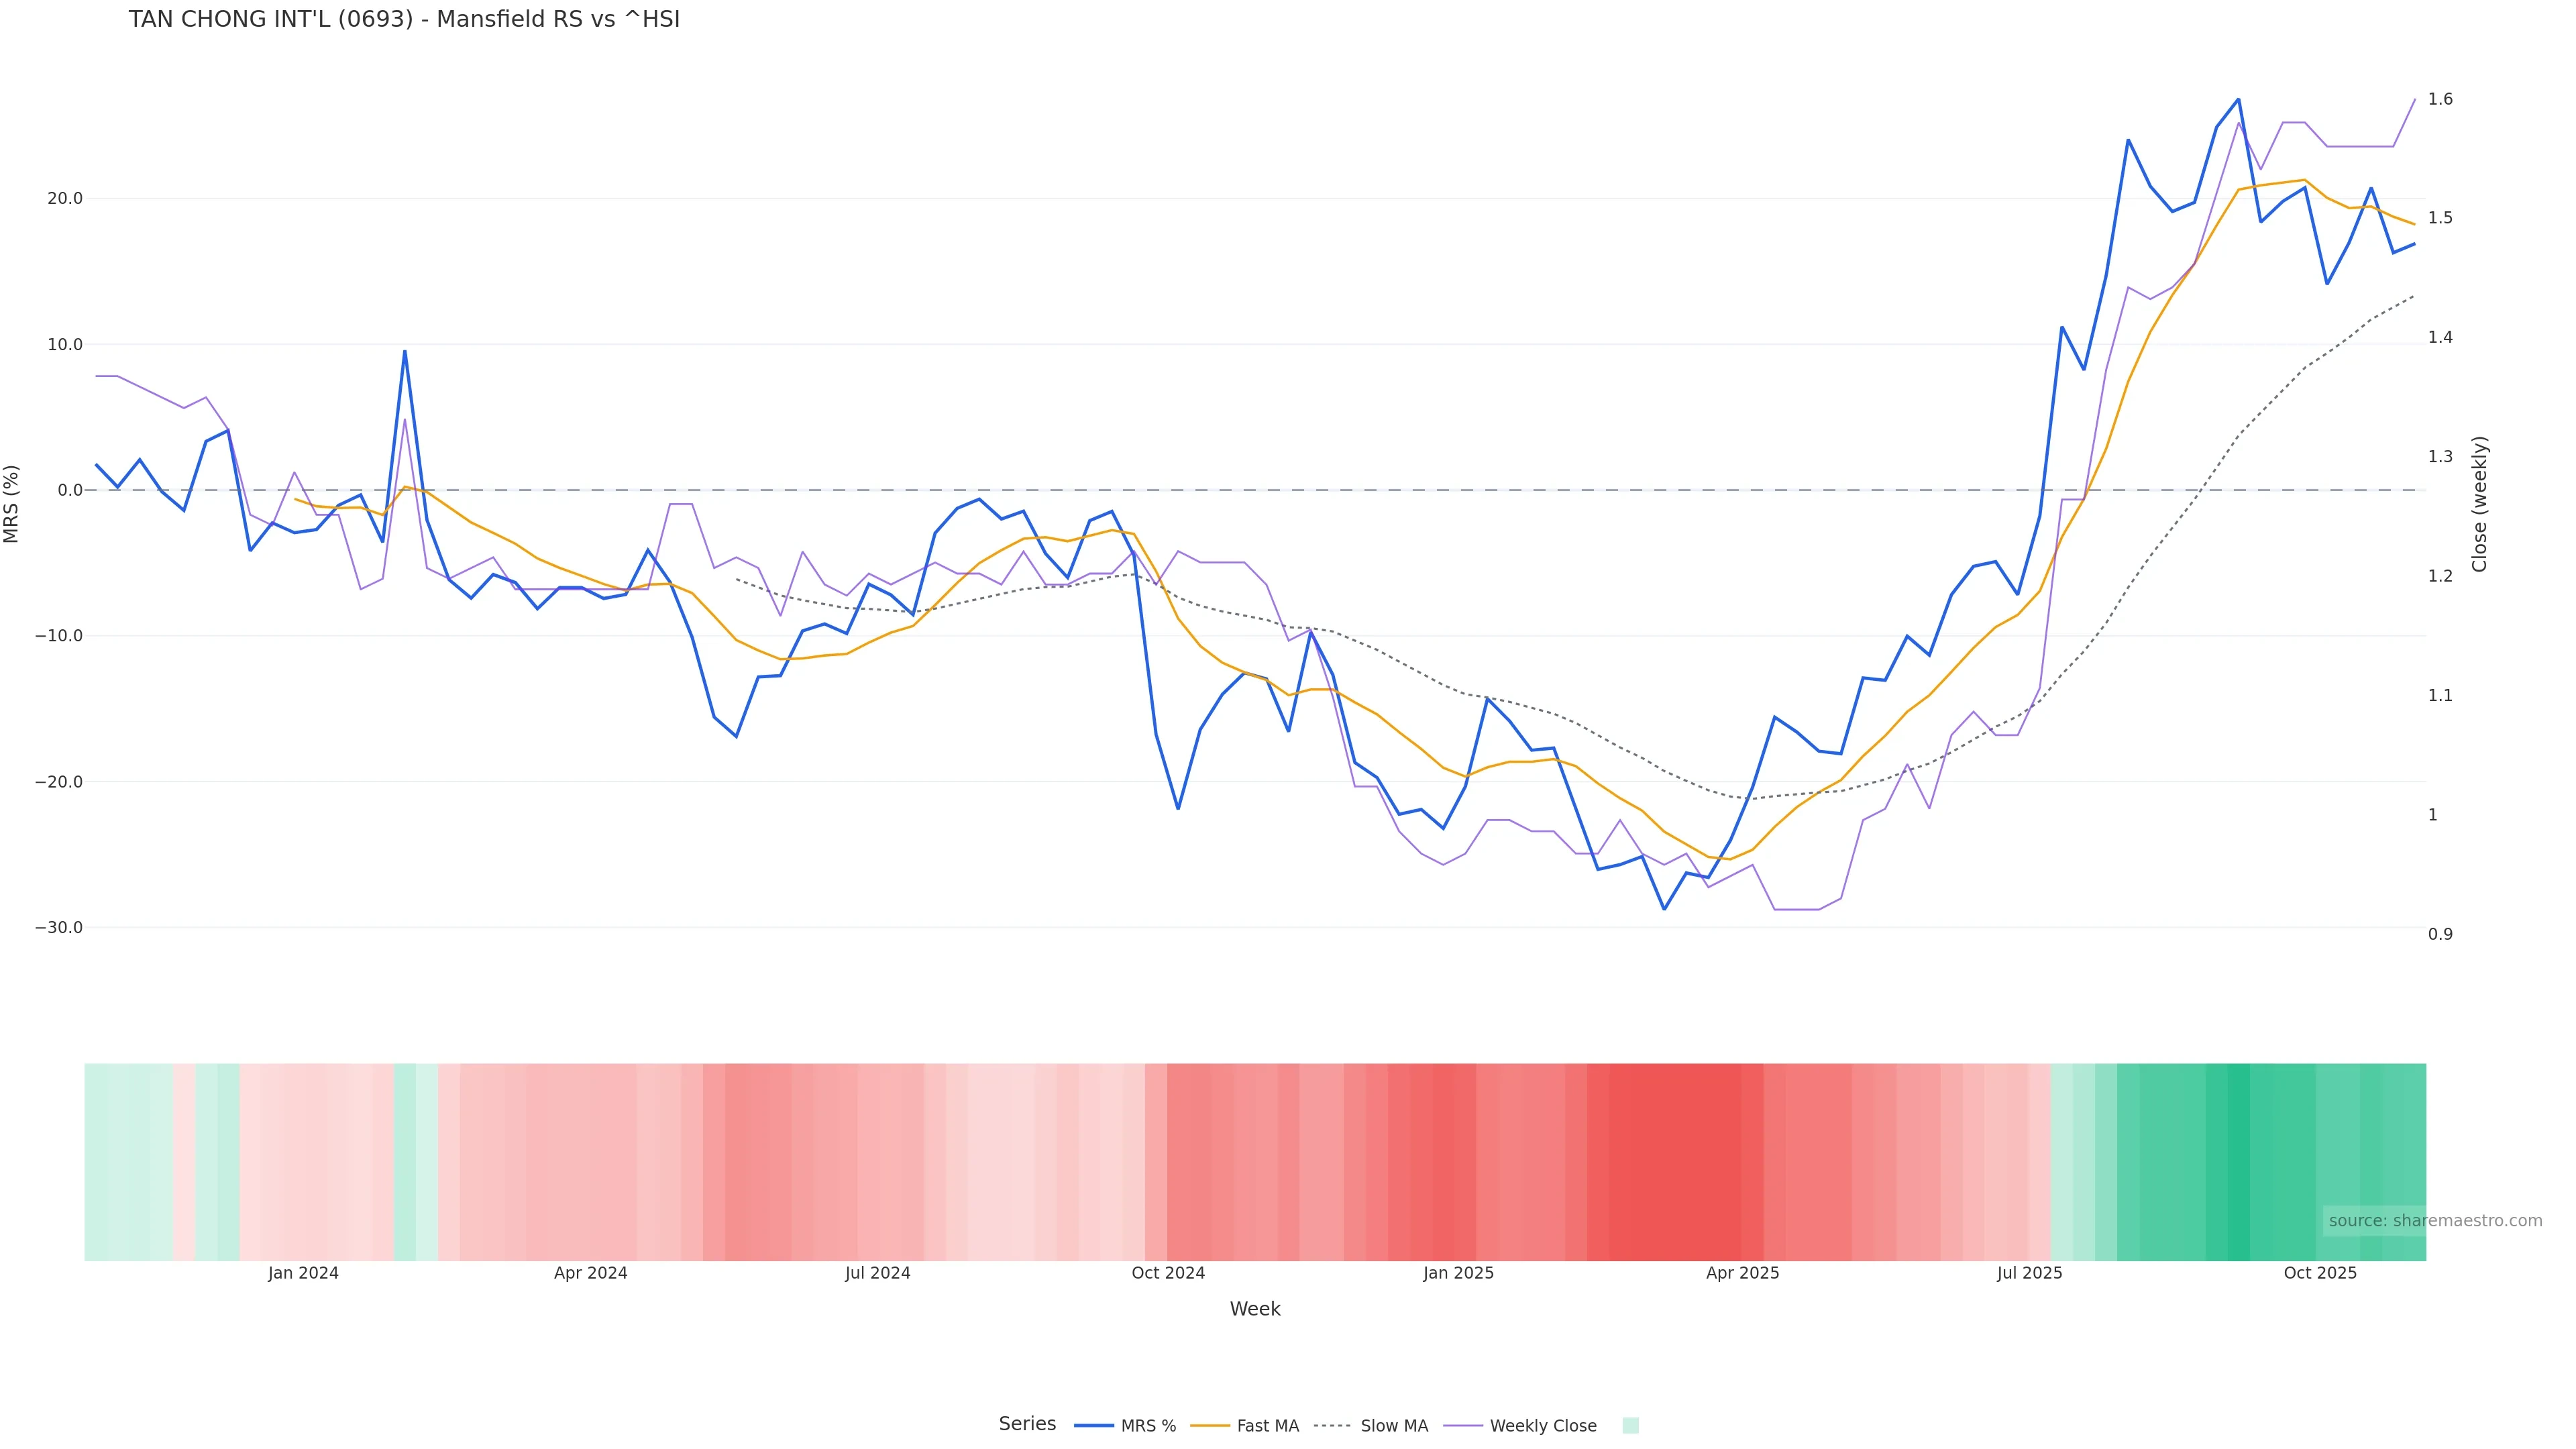The height and width of the screenshot is (1449, 2576).
Task: Click the −30.0 left axis tick
Action: tap(59, 927)
